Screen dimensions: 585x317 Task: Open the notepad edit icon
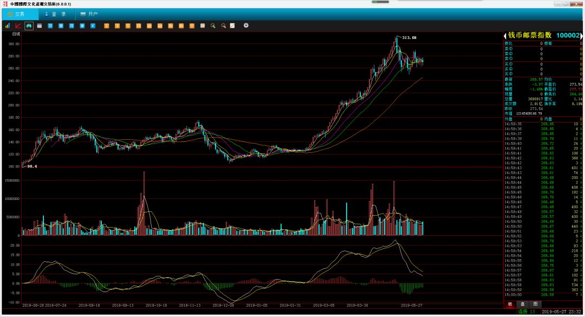[x=232, y=26]
